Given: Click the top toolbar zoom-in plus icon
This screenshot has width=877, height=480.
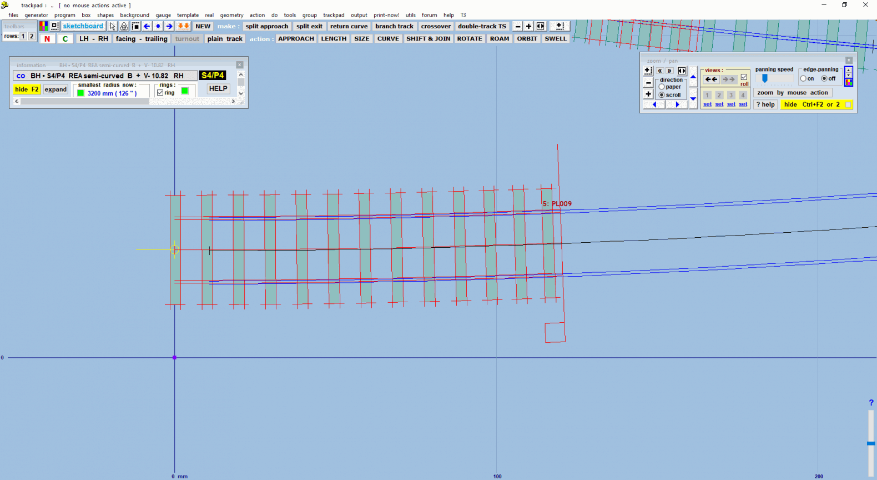Looking at the screenshot, I should (x=528, y=26).
